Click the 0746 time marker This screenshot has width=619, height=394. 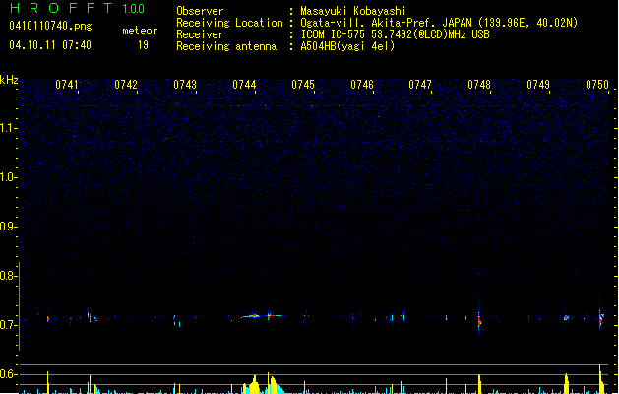[x=362, y=85]
